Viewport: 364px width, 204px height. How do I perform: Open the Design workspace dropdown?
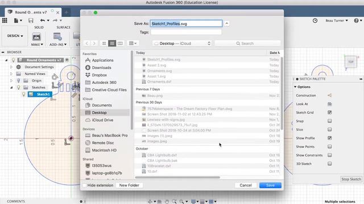[x=15, y=36]
